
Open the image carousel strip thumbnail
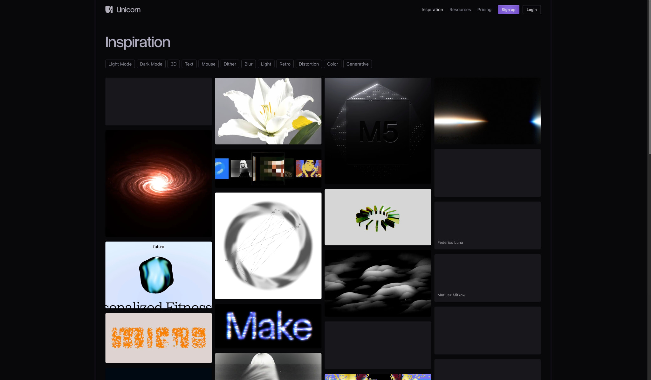(x=268, y=168)
